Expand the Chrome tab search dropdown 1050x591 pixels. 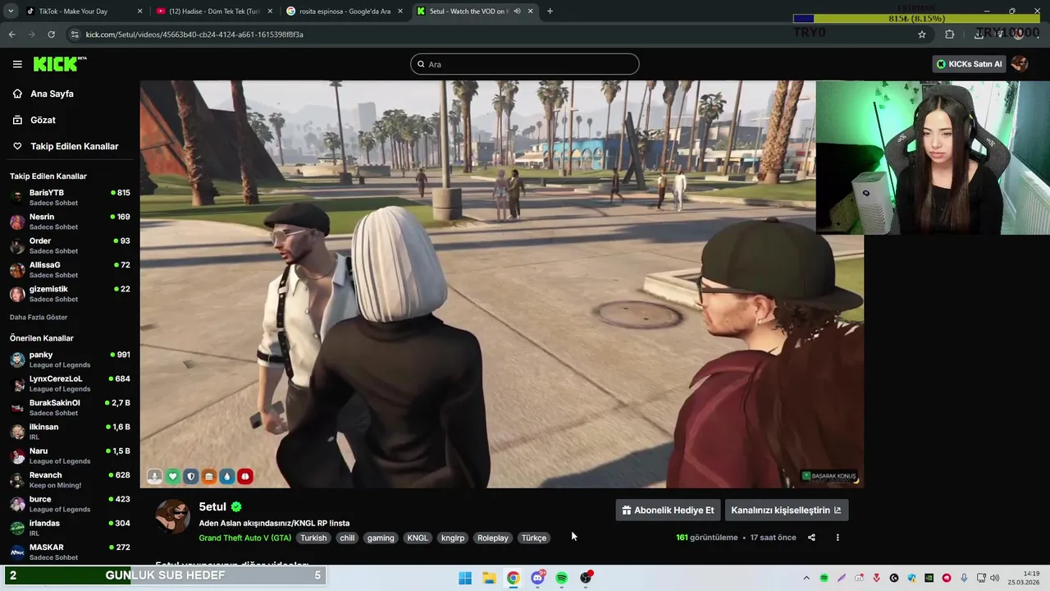11,11
